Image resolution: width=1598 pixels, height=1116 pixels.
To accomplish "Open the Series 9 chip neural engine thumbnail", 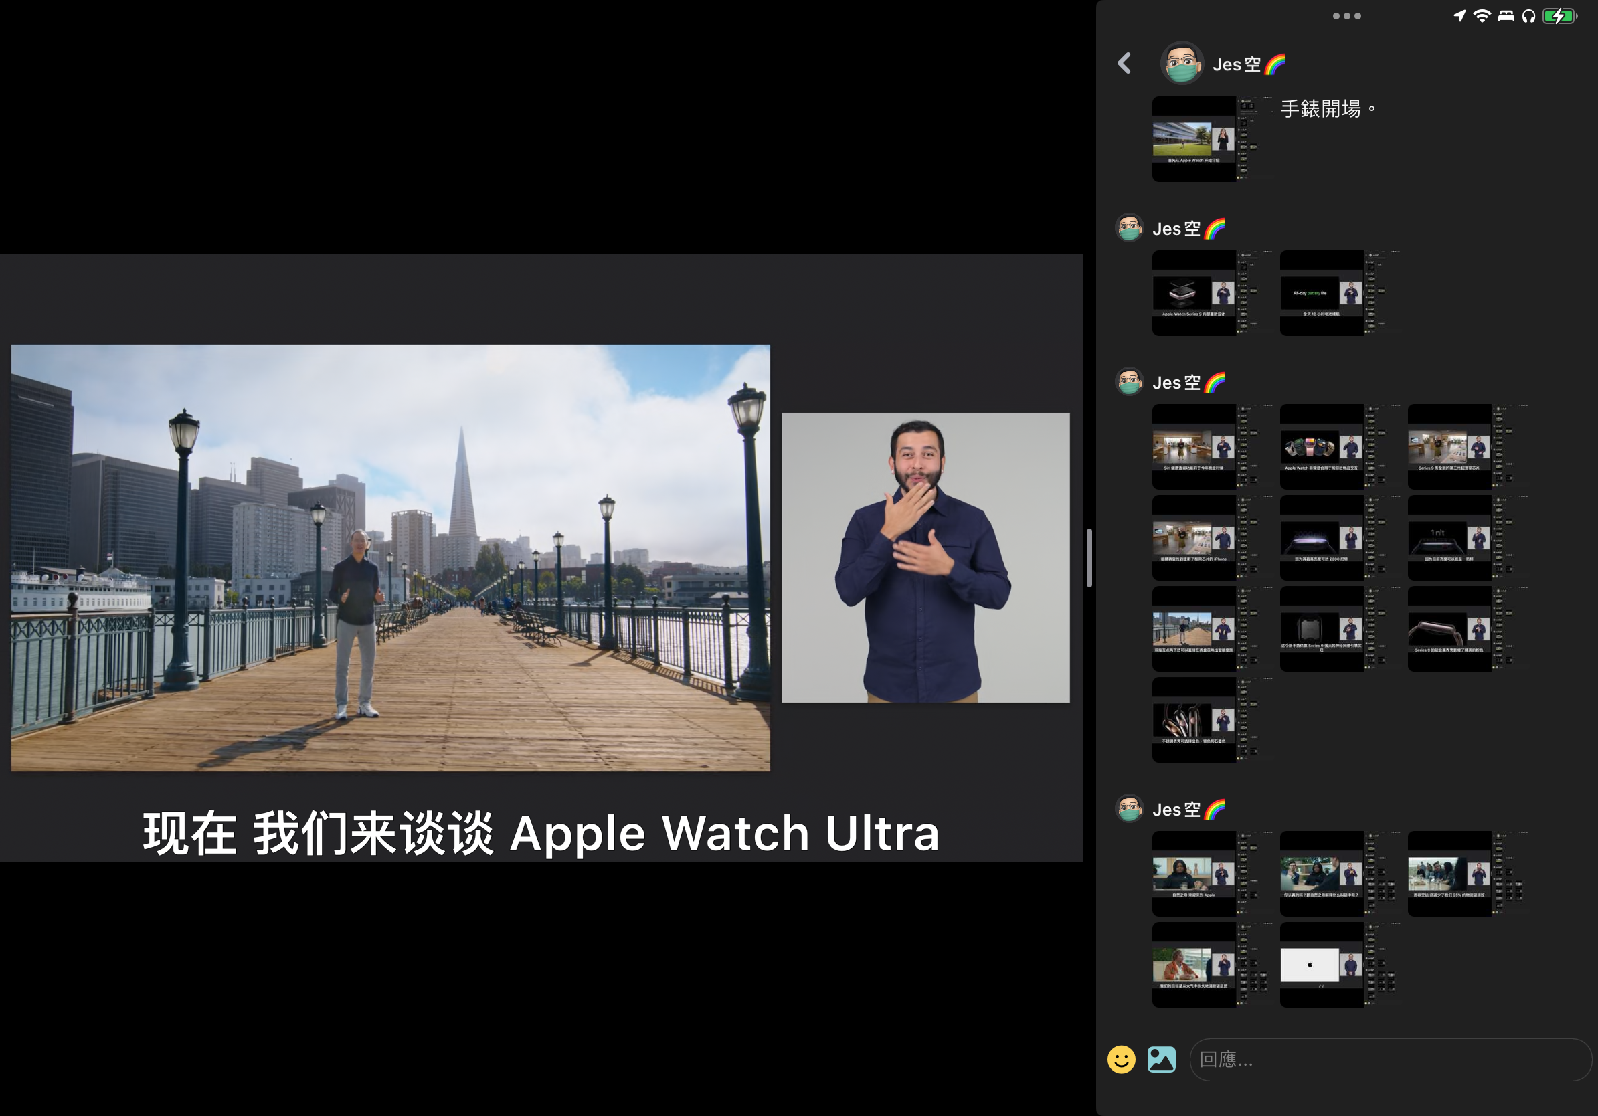I will click(1342, 629).
